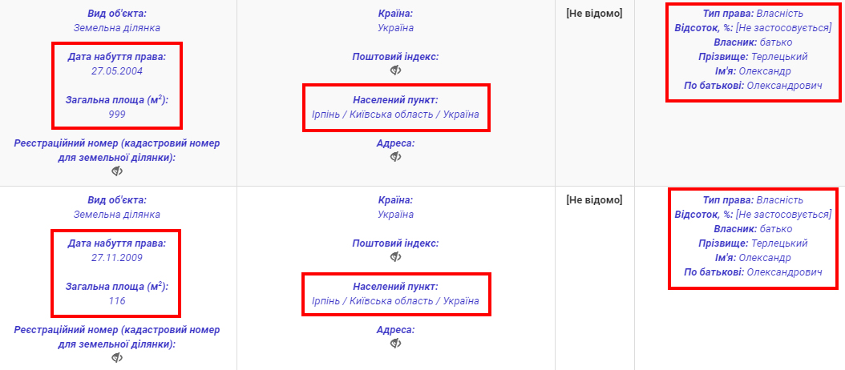Click hidden address icon for 999 m² plot
The height and width of the screenshot is (370, 845).
[395, 157]
